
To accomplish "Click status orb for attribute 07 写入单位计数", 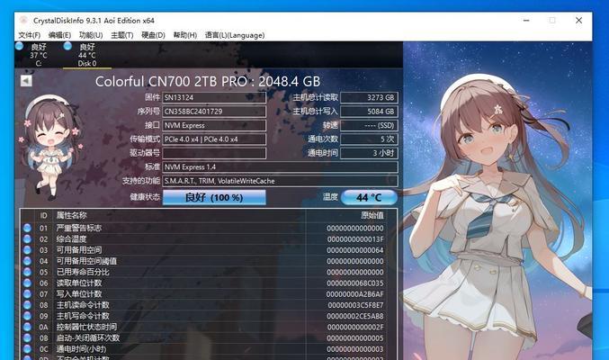I will [x=27, y=294].
